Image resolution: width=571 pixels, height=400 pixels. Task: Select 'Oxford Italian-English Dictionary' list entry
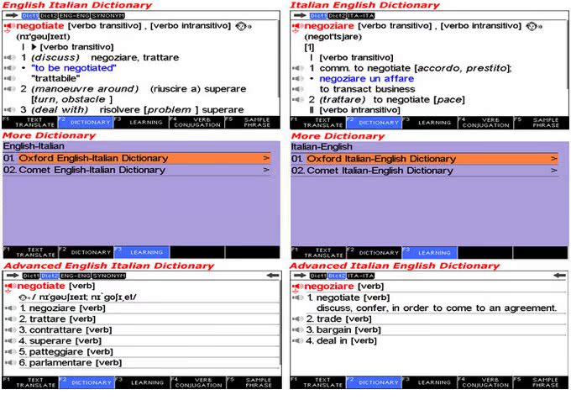tap(425, 159)
